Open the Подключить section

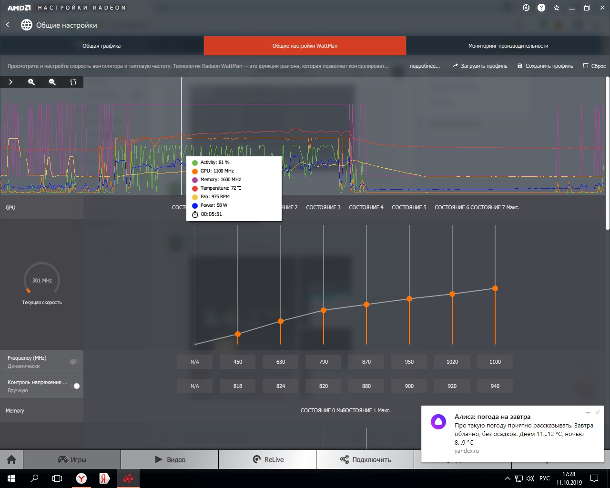365,459
